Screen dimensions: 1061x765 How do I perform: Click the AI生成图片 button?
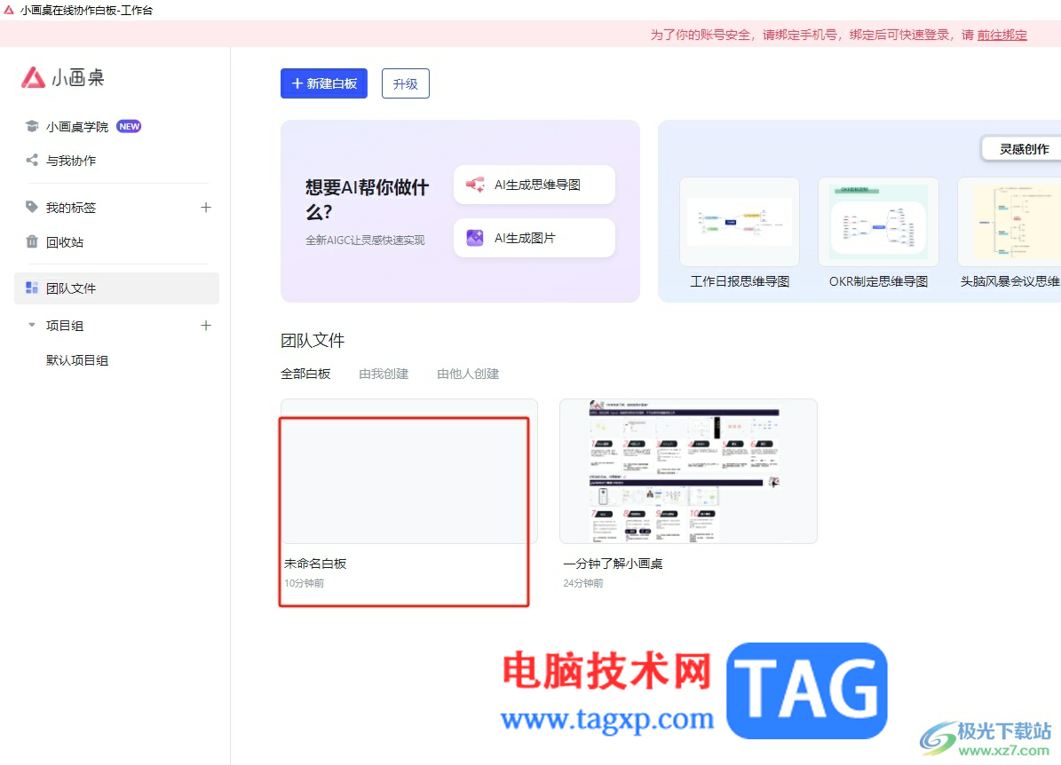534,238
